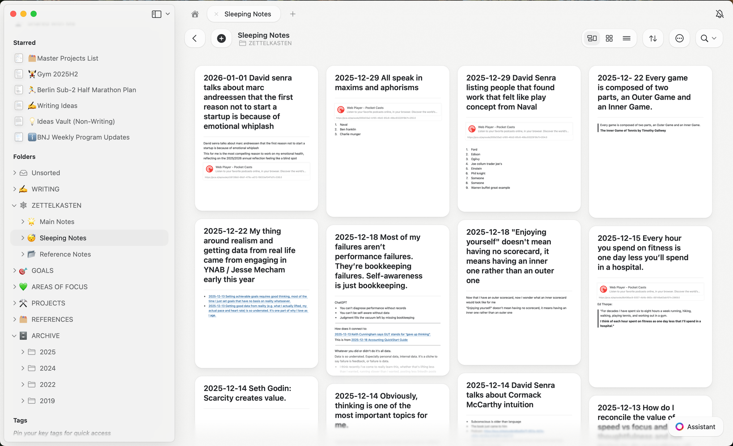Screen dimensions: 733x446
Task: Open the Assistant button
Action: click(x=696, y=427)
